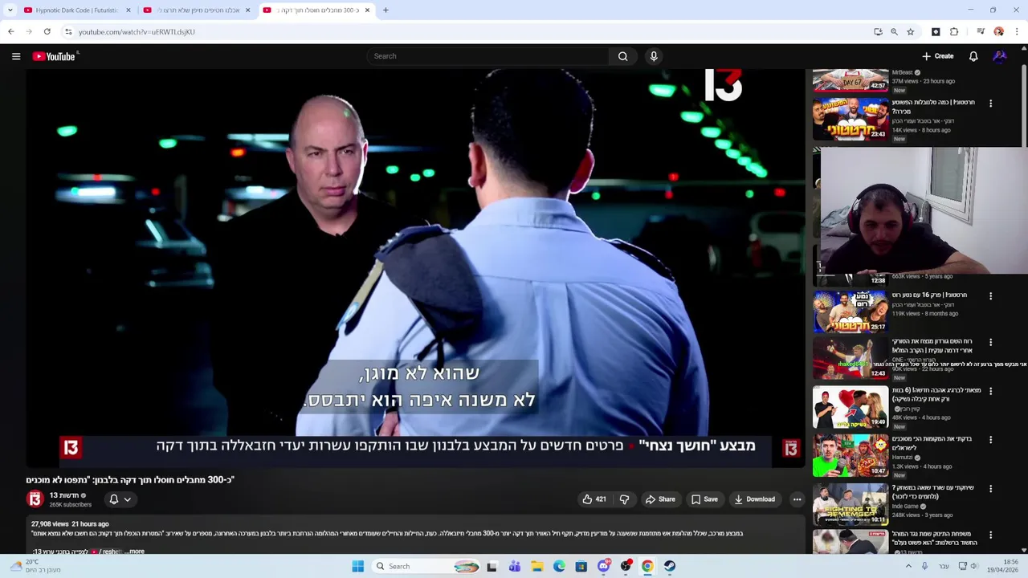Click the Create button

coord(938,56)
